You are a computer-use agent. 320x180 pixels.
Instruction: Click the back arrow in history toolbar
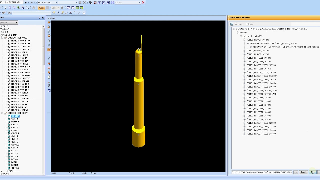pyautogui.click(x=26, y=3)
